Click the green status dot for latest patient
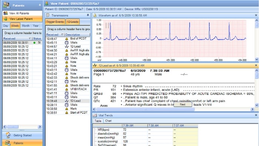 34,43
